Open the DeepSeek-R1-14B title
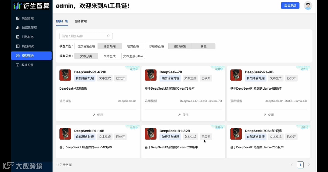The height and width of the screenshot is (172, 328). 89,131
